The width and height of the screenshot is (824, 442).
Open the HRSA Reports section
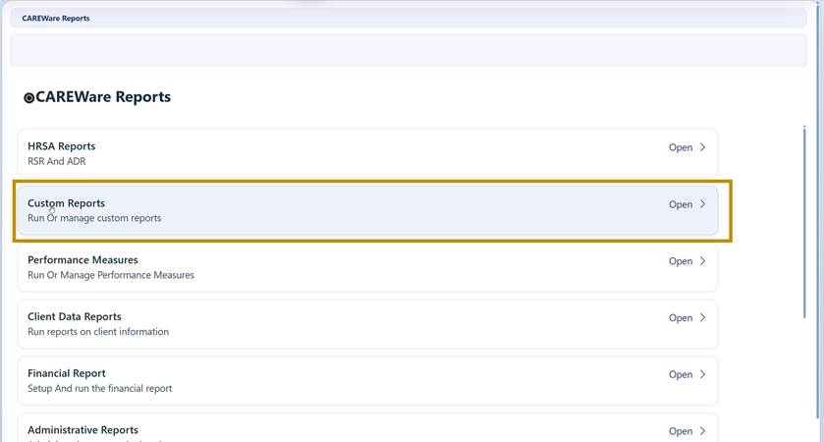click(680, 147)
